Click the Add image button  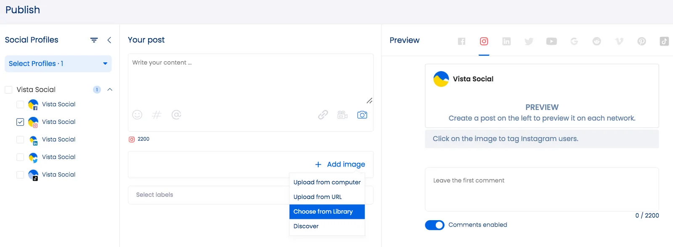340,164
